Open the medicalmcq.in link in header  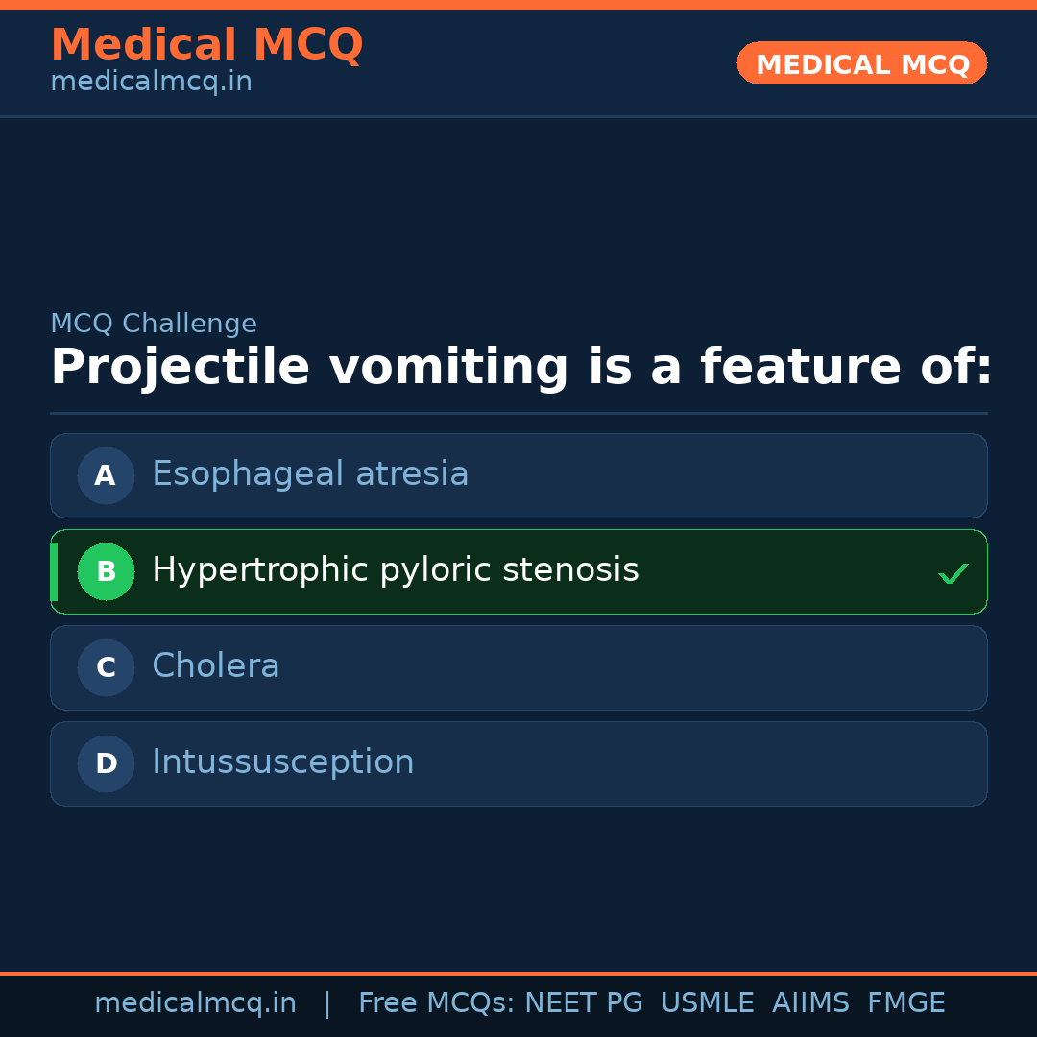click(151, 83)
